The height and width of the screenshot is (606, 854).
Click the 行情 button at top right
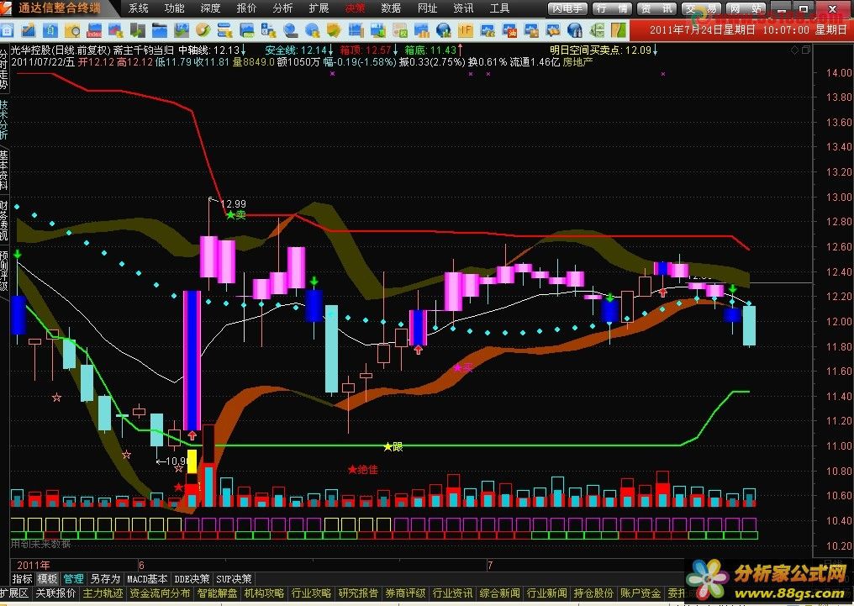[612, 8]
